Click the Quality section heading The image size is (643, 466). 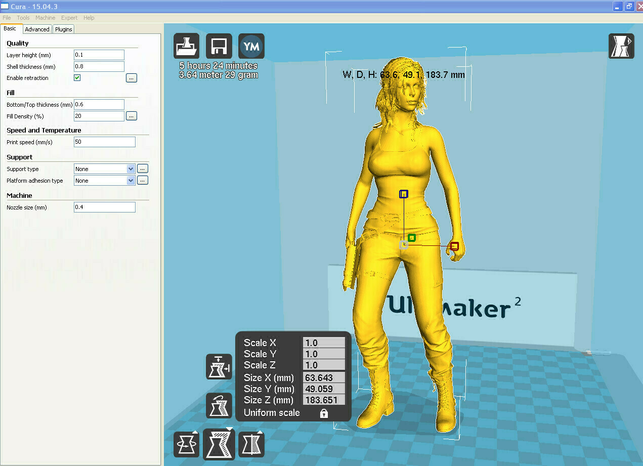pos(18,43)
